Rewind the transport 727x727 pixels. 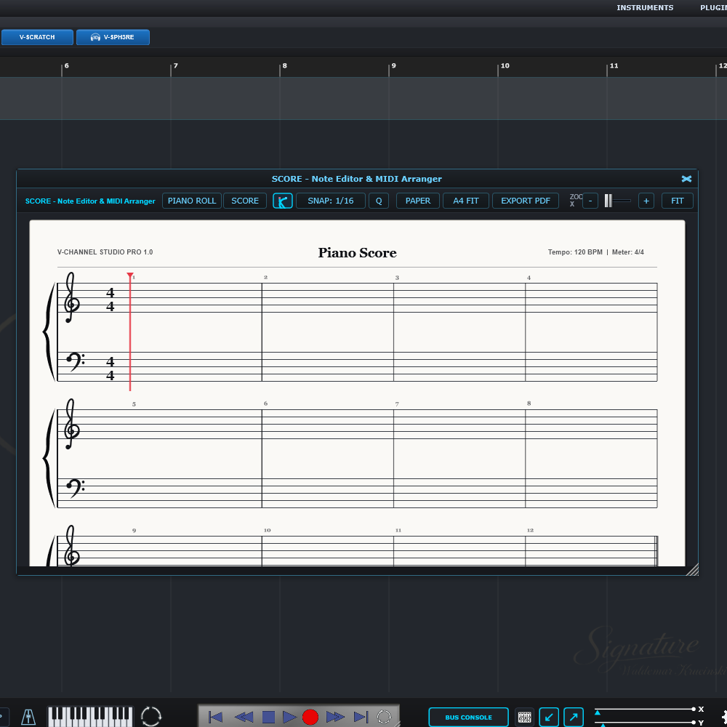[244, 717]
